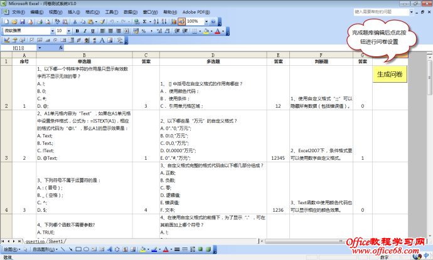The image size is (433, 260).
Task: Apply the yellow Fill Color bucket
Action: tap(206, 31)
